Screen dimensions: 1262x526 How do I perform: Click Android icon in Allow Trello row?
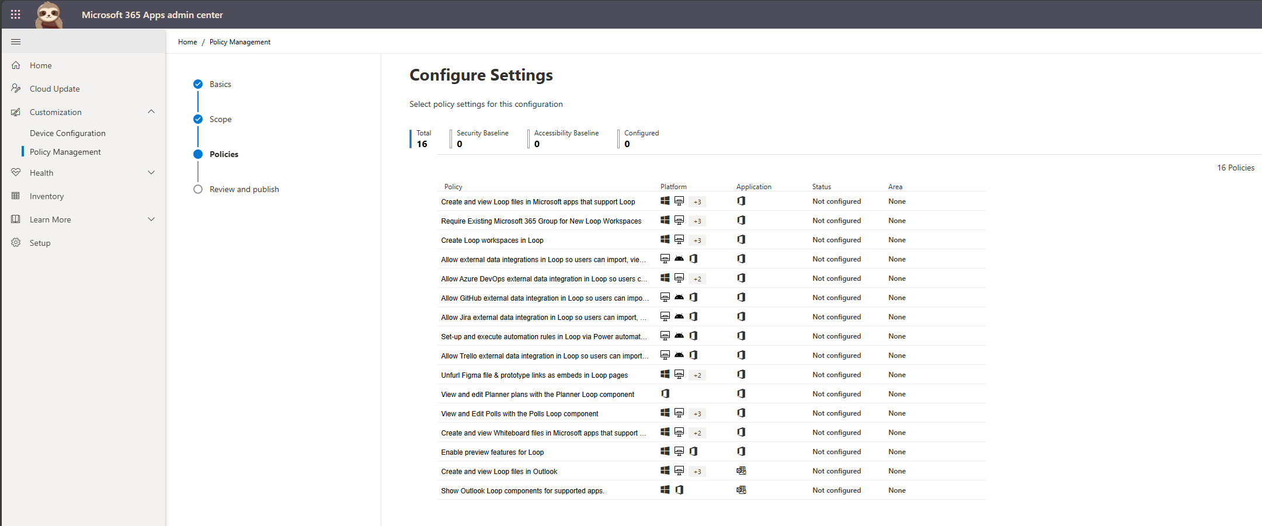[679, 355]
